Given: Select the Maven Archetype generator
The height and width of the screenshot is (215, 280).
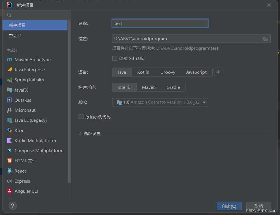Looking at the screenshot, I should point(32,59).
